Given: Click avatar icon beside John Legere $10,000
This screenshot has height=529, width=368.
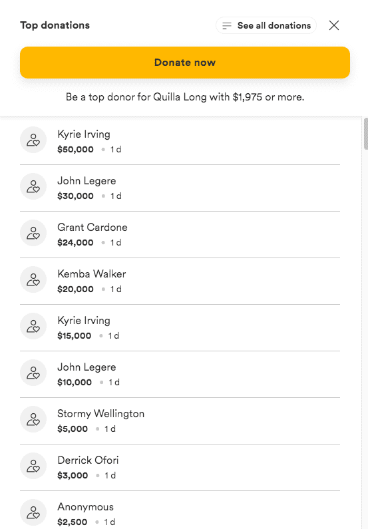Looking at the screenshot, I should [x=33, y=373].
